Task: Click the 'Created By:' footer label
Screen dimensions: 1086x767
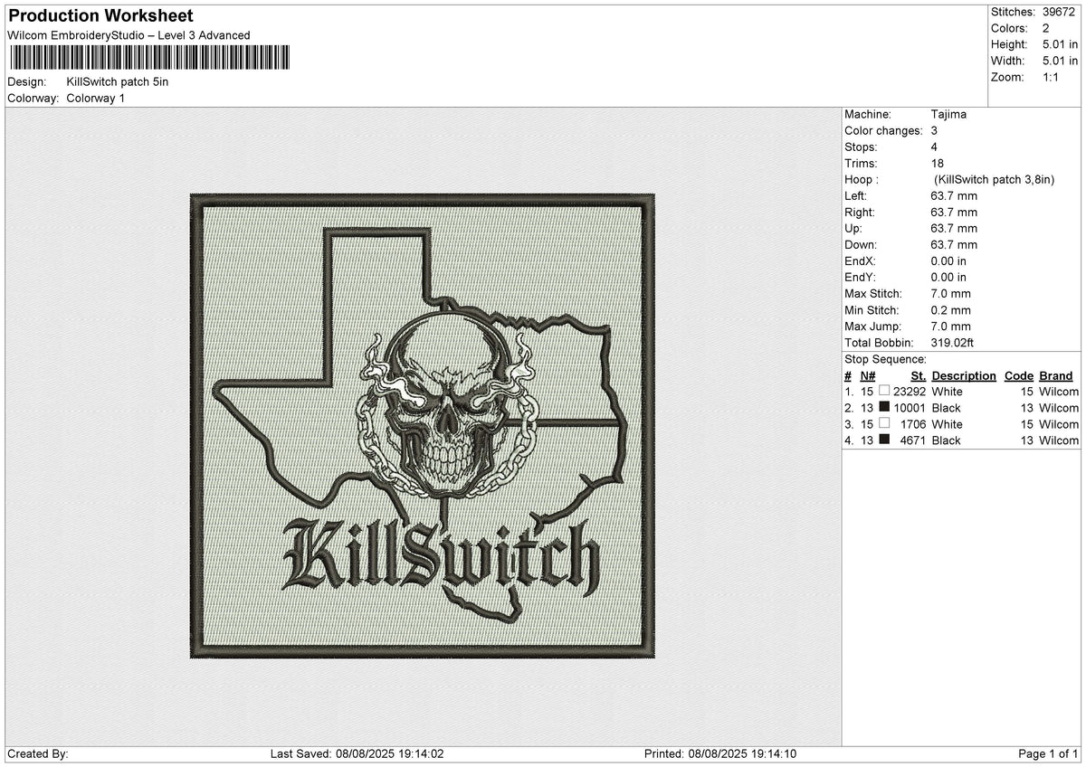Action: point(37,754)
